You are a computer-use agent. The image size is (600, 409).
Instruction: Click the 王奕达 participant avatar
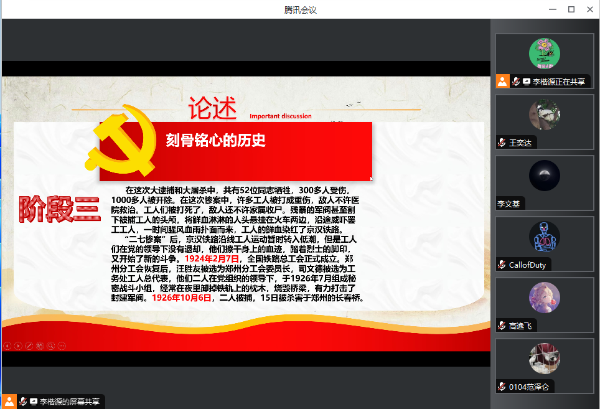(x=544, y=115)
